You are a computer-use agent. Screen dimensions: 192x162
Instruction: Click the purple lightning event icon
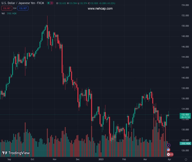168,146
